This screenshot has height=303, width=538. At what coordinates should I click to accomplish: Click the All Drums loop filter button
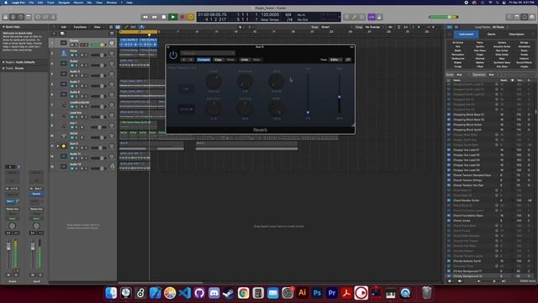(x=458, y=43)
